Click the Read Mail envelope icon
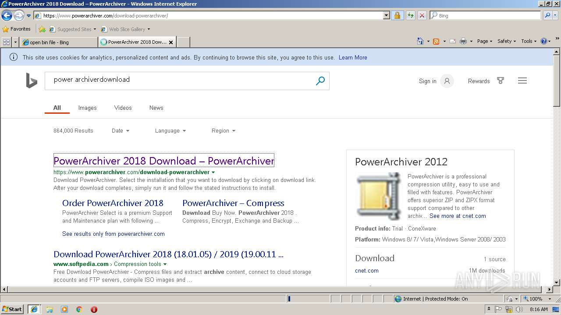 click(453, 41)
